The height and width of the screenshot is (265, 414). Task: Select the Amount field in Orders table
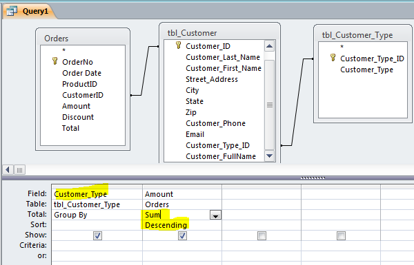pyautogui.click(x=76, y=106)
